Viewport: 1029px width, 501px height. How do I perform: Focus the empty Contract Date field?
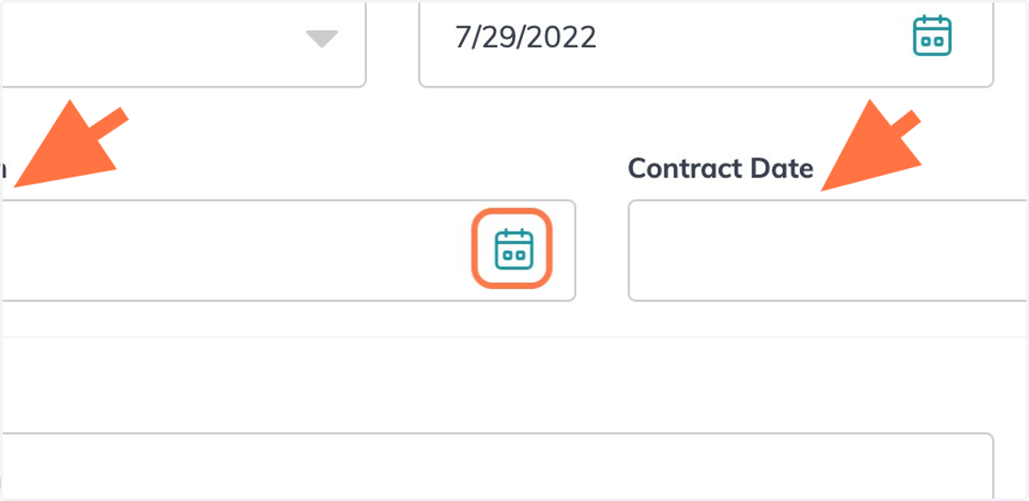pos(828,250)
